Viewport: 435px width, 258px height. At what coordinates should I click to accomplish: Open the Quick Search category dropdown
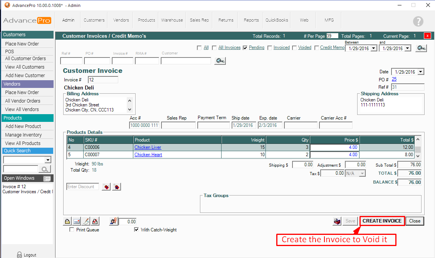coord(48,160)
